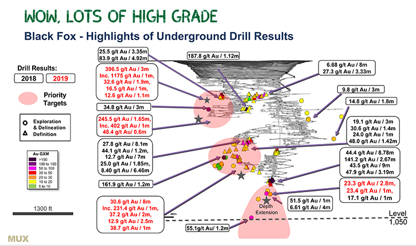The height and width of the screenshot is (246, 416).
Task: Click the yellow 10 to 20 swatch
Action: [x=33, y=182]
